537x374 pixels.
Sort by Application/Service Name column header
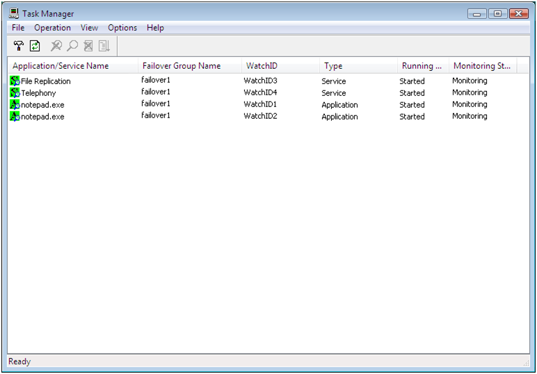pyautogui.click(x=61, y=66)
